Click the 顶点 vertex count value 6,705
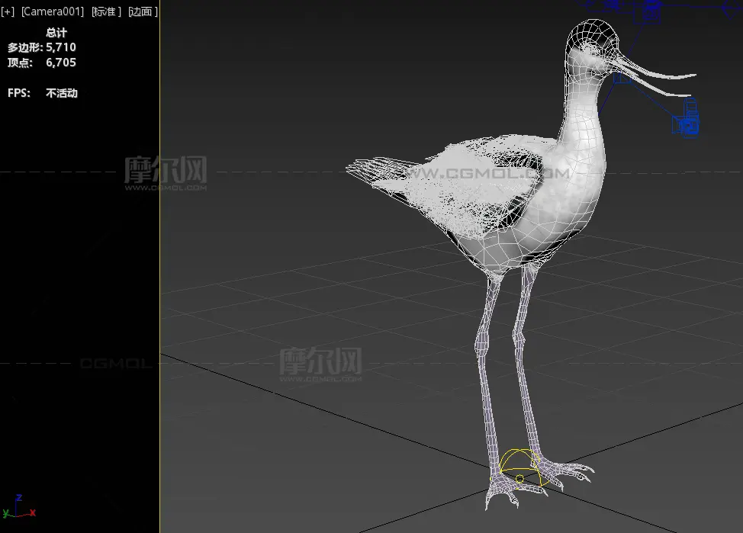Screen dimensions: 743x533 tap(61, 63)
